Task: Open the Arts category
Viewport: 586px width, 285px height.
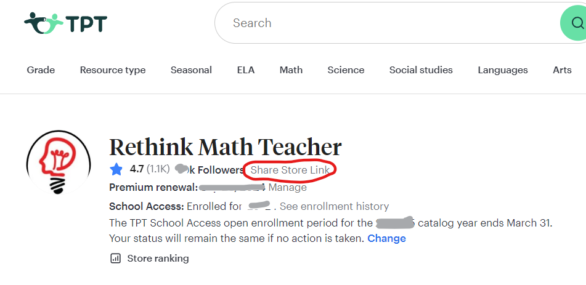Action: (x=562, y=70)
